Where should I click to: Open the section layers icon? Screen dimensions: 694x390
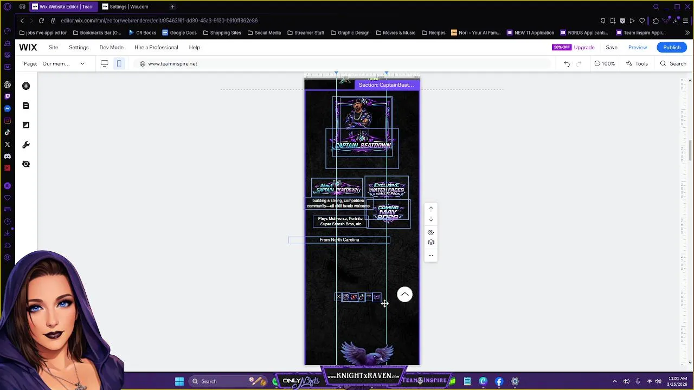click(x=431, y=242)
